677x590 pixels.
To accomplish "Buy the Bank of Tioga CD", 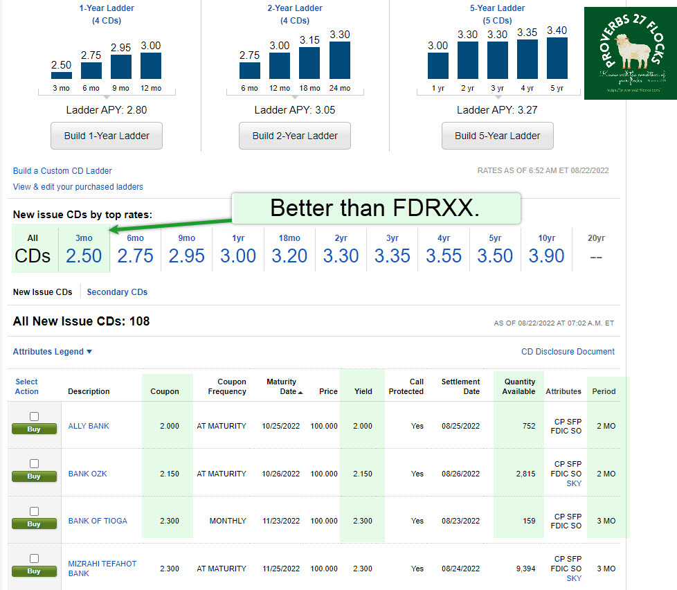I will tap(34, 524).
